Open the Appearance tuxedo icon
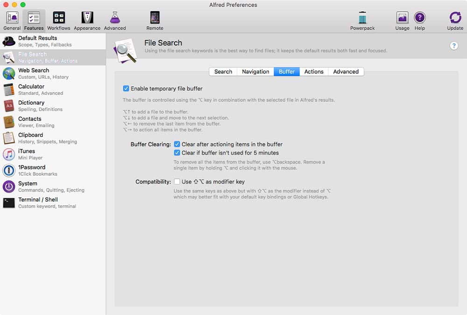 coord(87,19)
